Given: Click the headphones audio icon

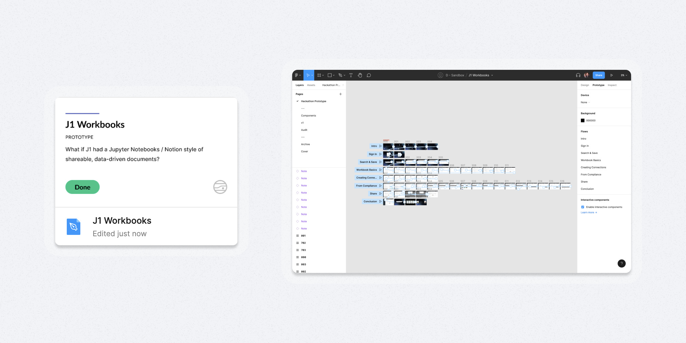Looking at the screenshot, I should pos(578,75).
